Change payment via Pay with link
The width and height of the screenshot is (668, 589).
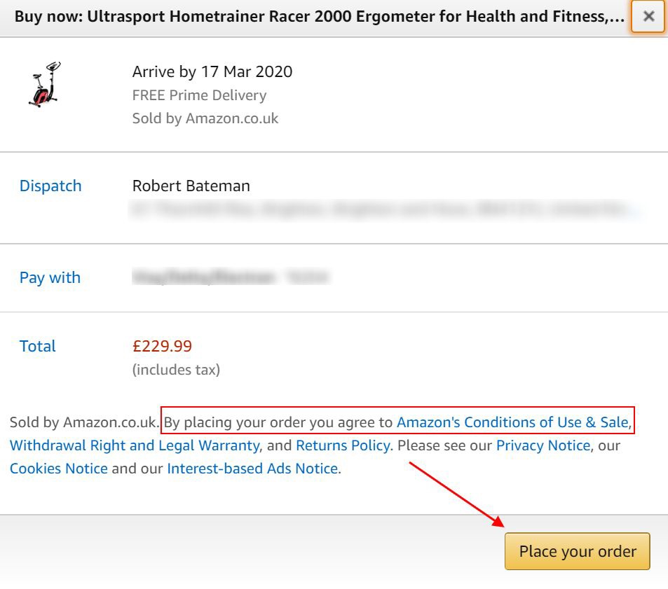(x=50, y=278)
